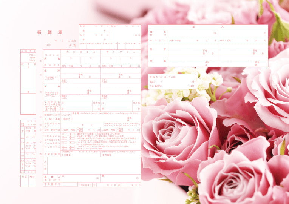
Task: Click the 夫になる人 column header
Action: pyautogui.click(x=80, y=52)
